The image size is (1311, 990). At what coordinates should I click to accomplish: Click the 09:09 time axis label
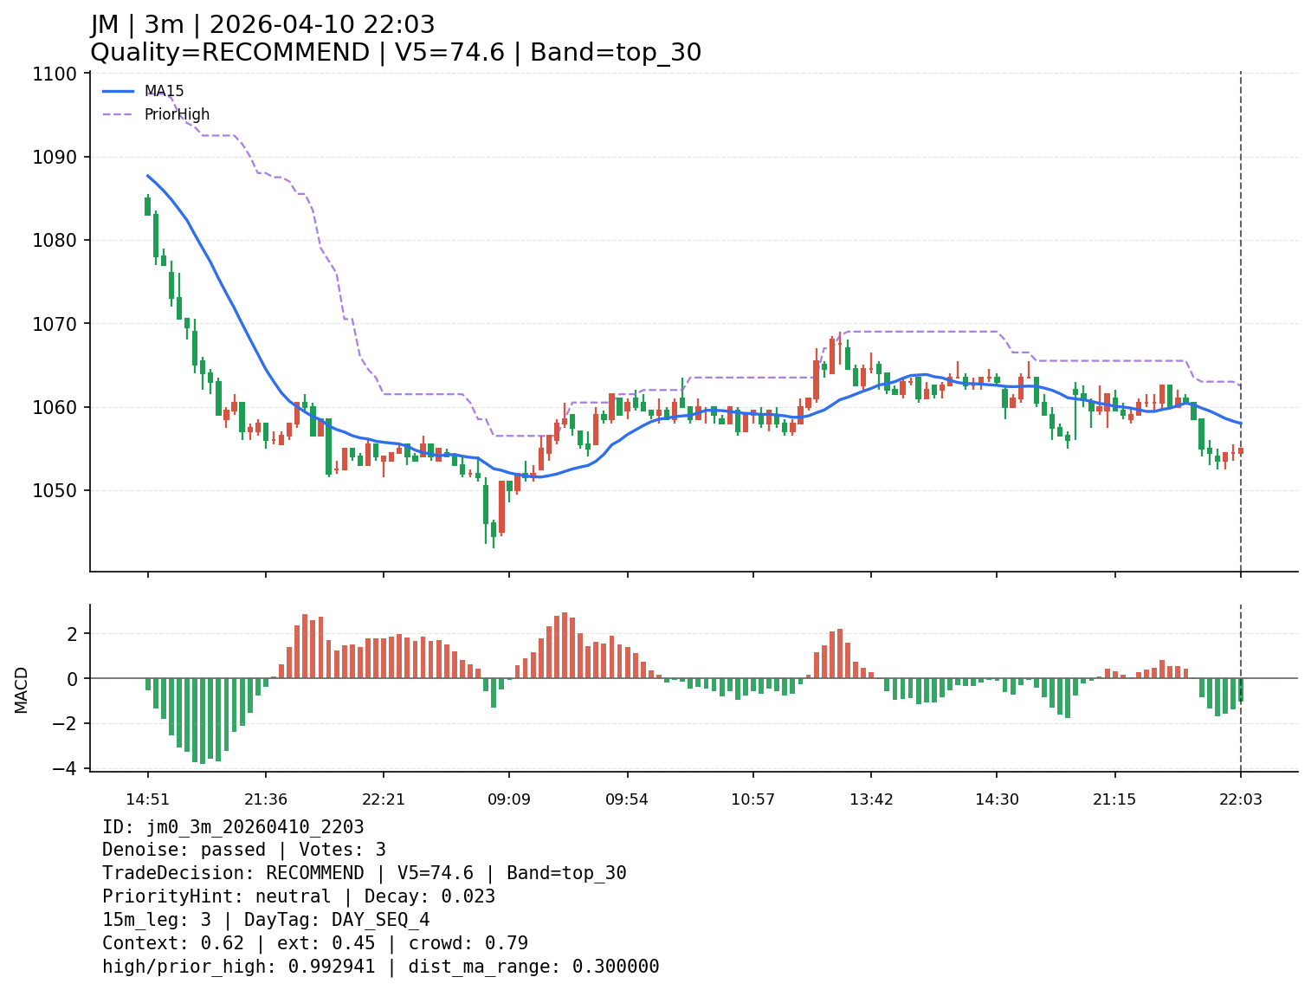(x=508, y=799)
